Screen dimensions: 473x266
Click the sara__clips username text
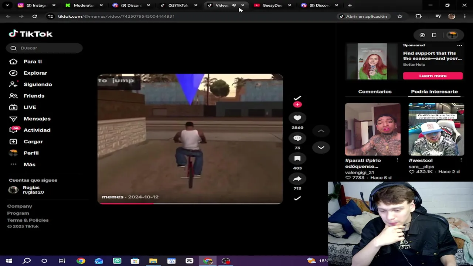click(x=421, y=167)
